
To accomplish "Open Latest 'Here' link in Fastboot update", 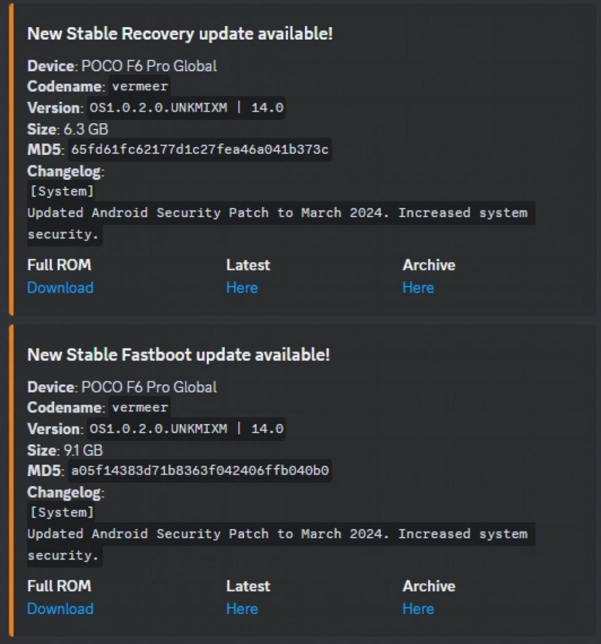I will [242, 608].
